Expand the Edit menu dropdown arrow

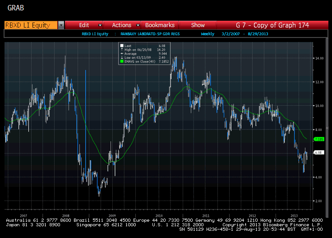(x=100, y=25)
